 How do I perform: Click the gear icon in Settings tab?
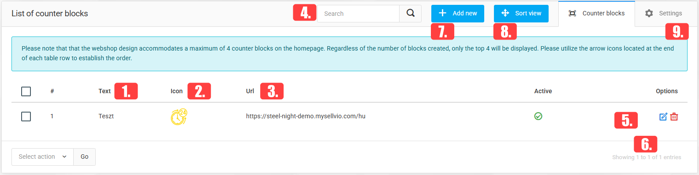click(x=649, y=13)
